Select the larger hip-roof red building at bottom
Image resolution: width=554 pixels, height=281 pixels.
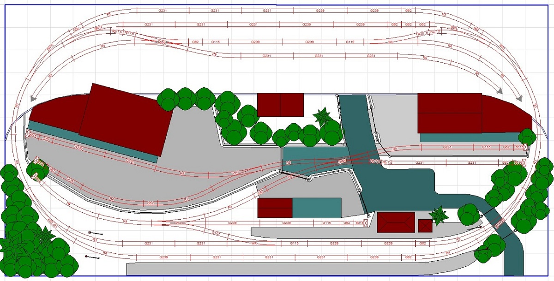395,222
